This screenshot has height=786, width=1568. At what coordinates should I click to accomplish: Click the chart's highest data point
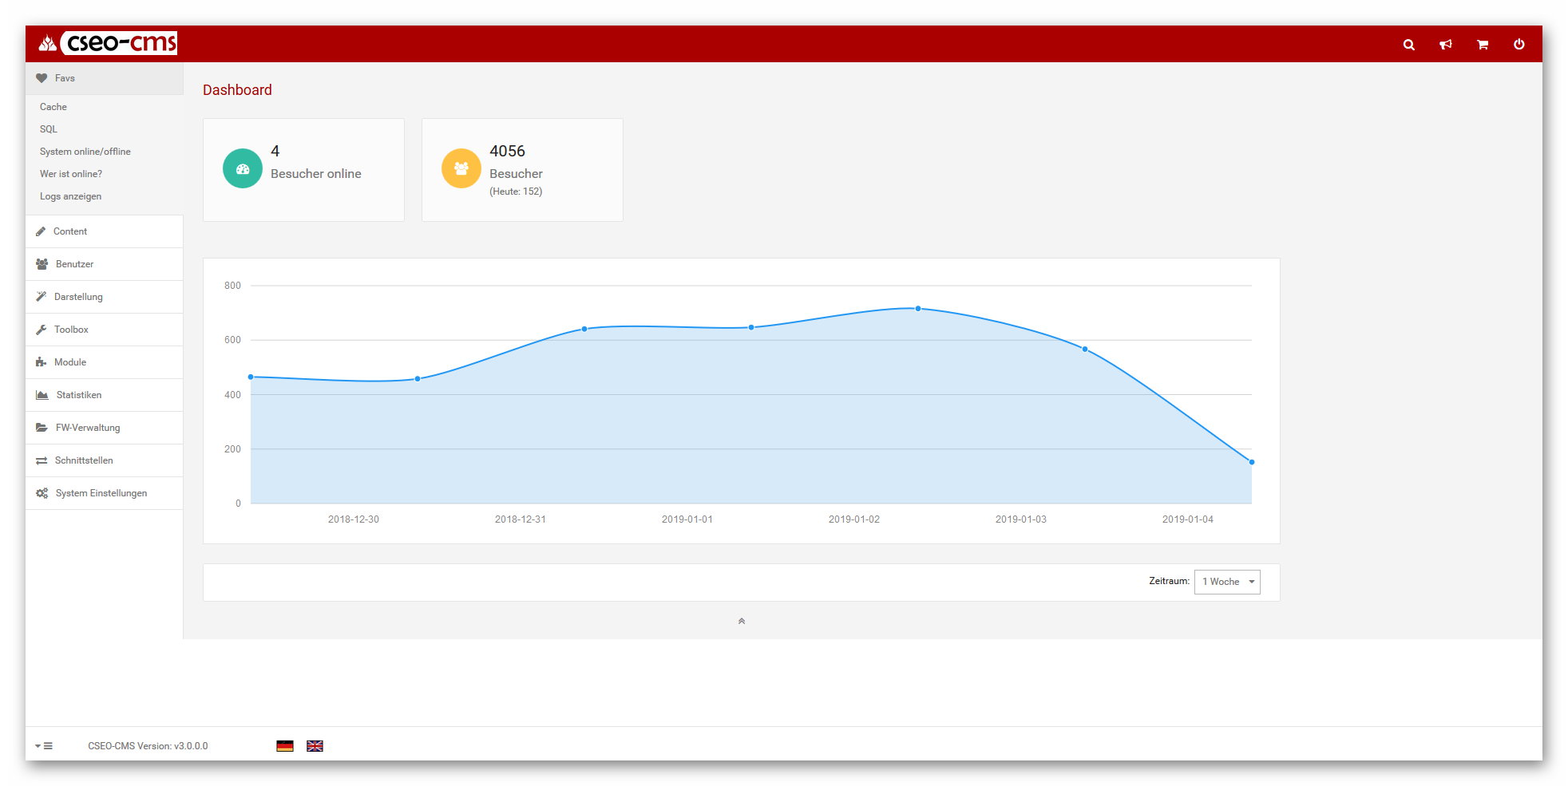tap(918, 309)
